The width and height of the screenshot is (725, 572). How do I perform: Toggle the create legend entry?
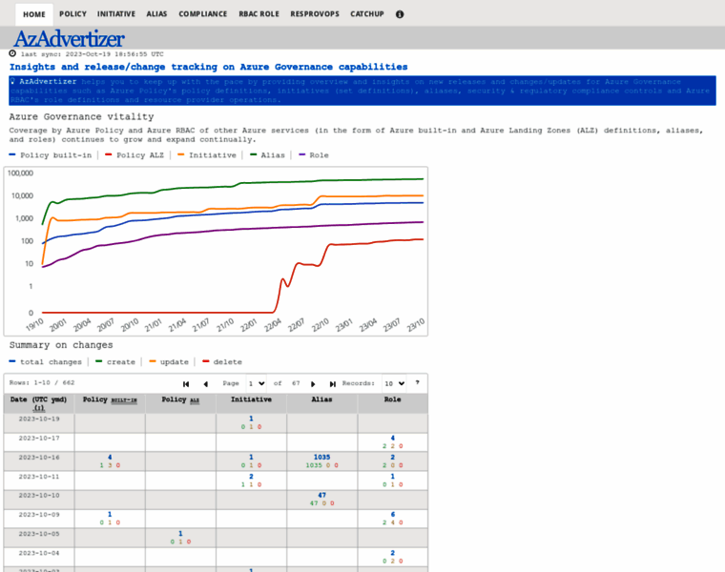coord(115,361)
